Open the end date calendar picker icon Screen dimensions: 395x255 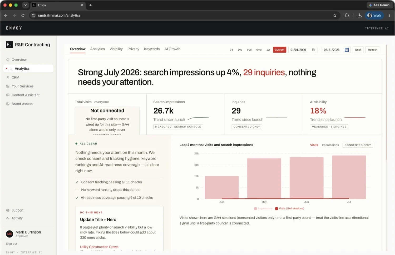coord(347,50)
